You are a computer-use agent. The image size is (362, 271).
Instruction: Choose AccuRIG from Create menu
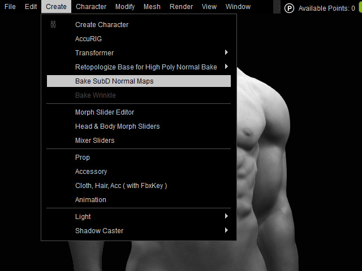(x=88, y=39)
